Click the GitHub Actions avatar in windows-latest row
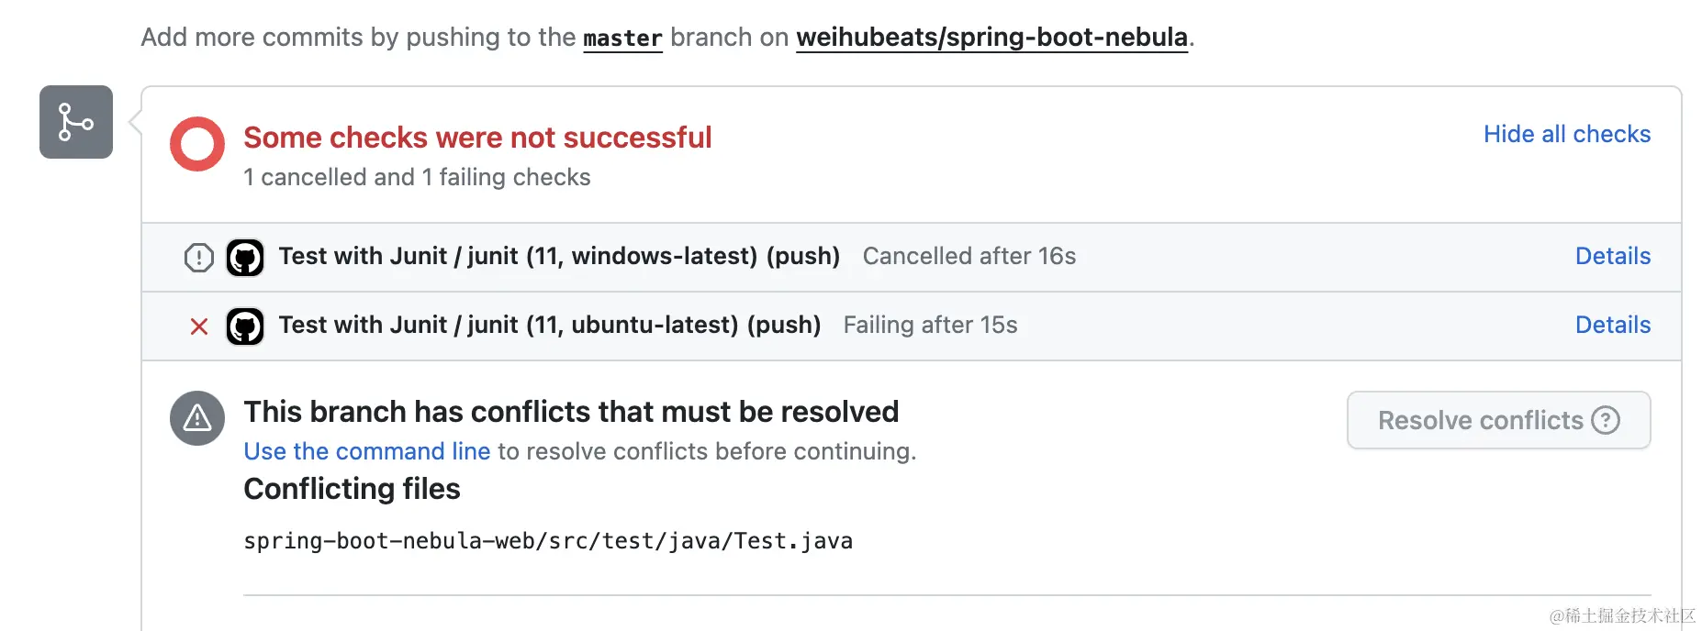The width and height of the screenshot is (1702, 631). point(245,258)
